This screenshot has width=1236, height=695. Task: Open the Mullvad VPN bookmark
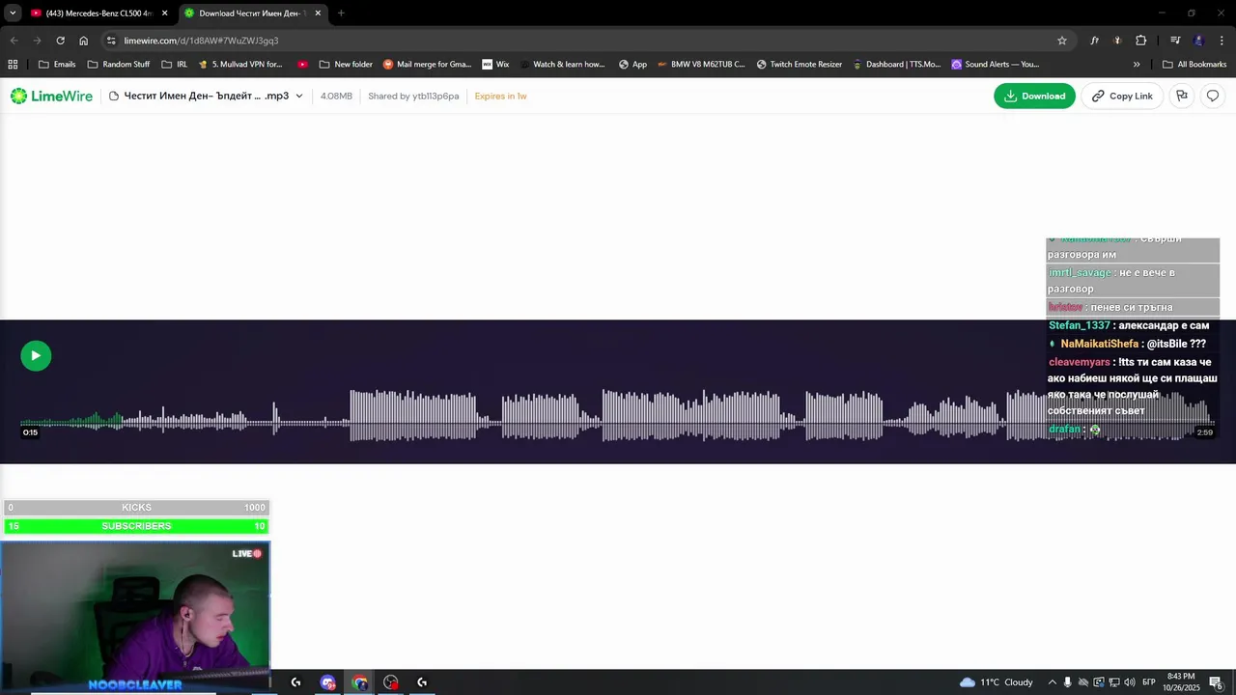point(240,65)
